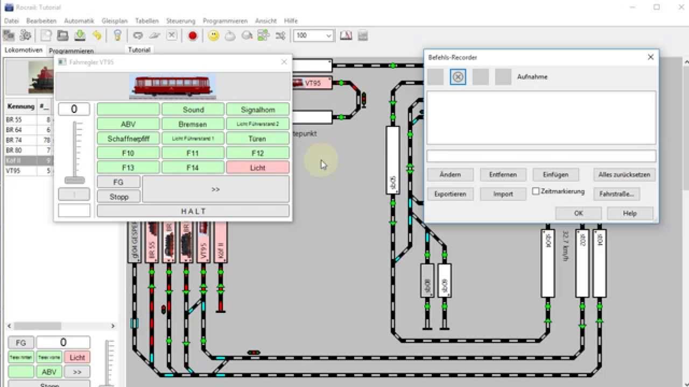Click the track block labeled sb02
This screenshot has height=387, width=689.
(582, 263)
